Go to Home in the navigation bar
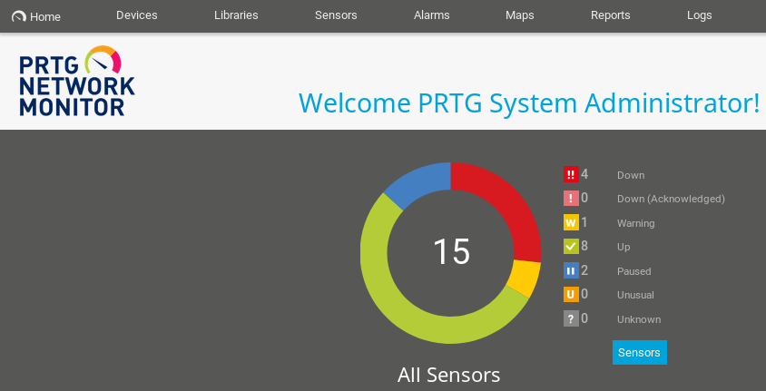The width and height of the screenshot is (766, 391). click(x=36, y=16)
